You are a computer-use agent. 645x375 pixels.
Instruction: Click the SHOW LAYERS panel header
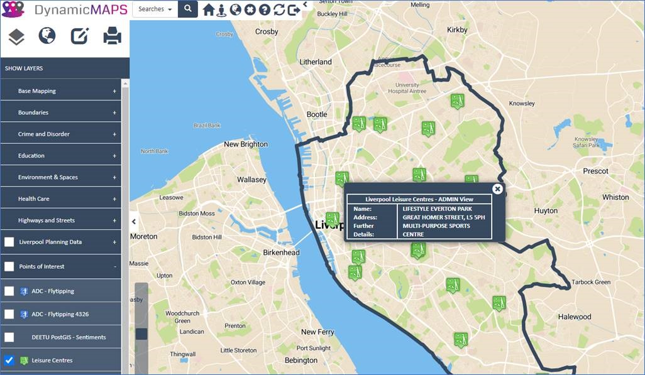[x=65, y=68]
